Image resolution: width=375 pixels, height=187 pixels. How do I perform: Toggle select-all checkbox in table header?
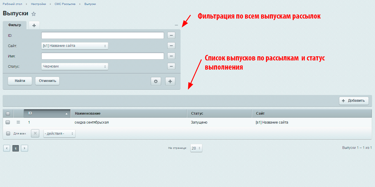(8, 114)
